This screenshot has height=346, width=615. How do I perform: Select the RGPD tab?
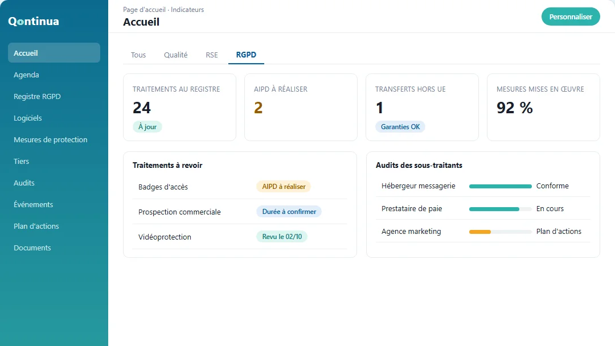tap(246, 55)
